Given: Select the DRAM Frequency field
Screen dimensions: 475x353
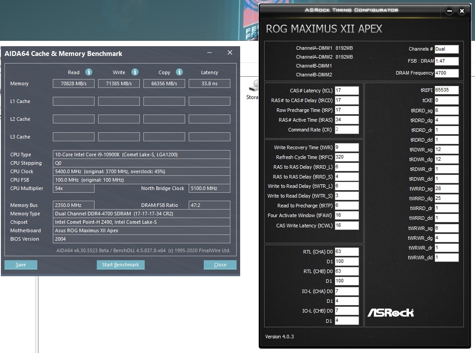Looking at the screenshot, I should (447, 73).
